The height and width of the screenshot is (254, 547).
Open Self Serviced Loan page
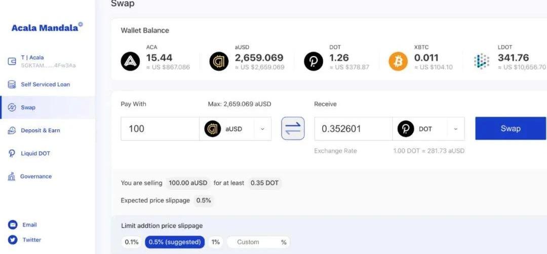pos(45,84)
